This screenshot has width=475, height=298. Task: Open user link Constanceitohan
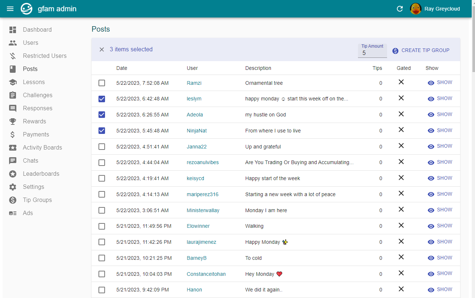pos(206,274)
